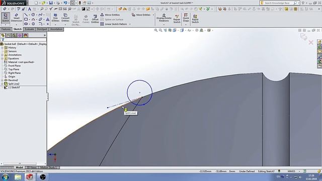Open the units MMGS dropdown in status bar
Viewport: 322px width, 181px height.
299,171
